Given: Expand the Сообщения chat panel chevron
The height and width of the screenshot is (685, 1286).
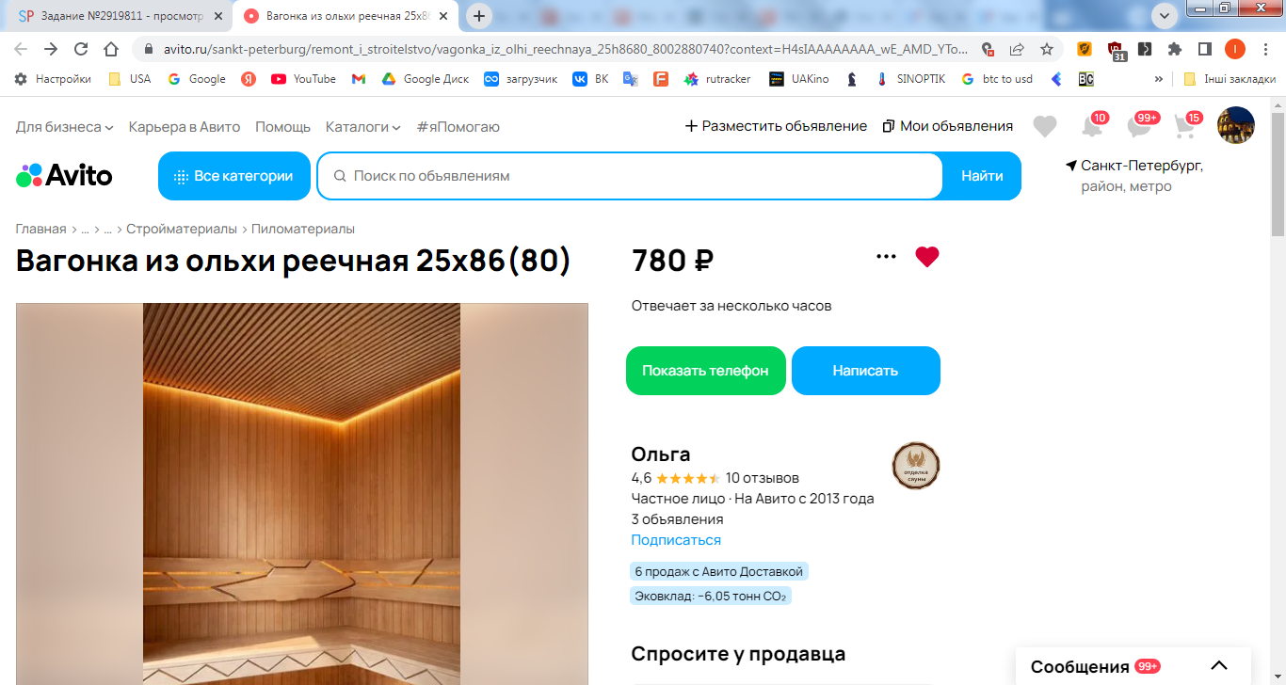Looking at the screenshot, I should click(1219, 666).
